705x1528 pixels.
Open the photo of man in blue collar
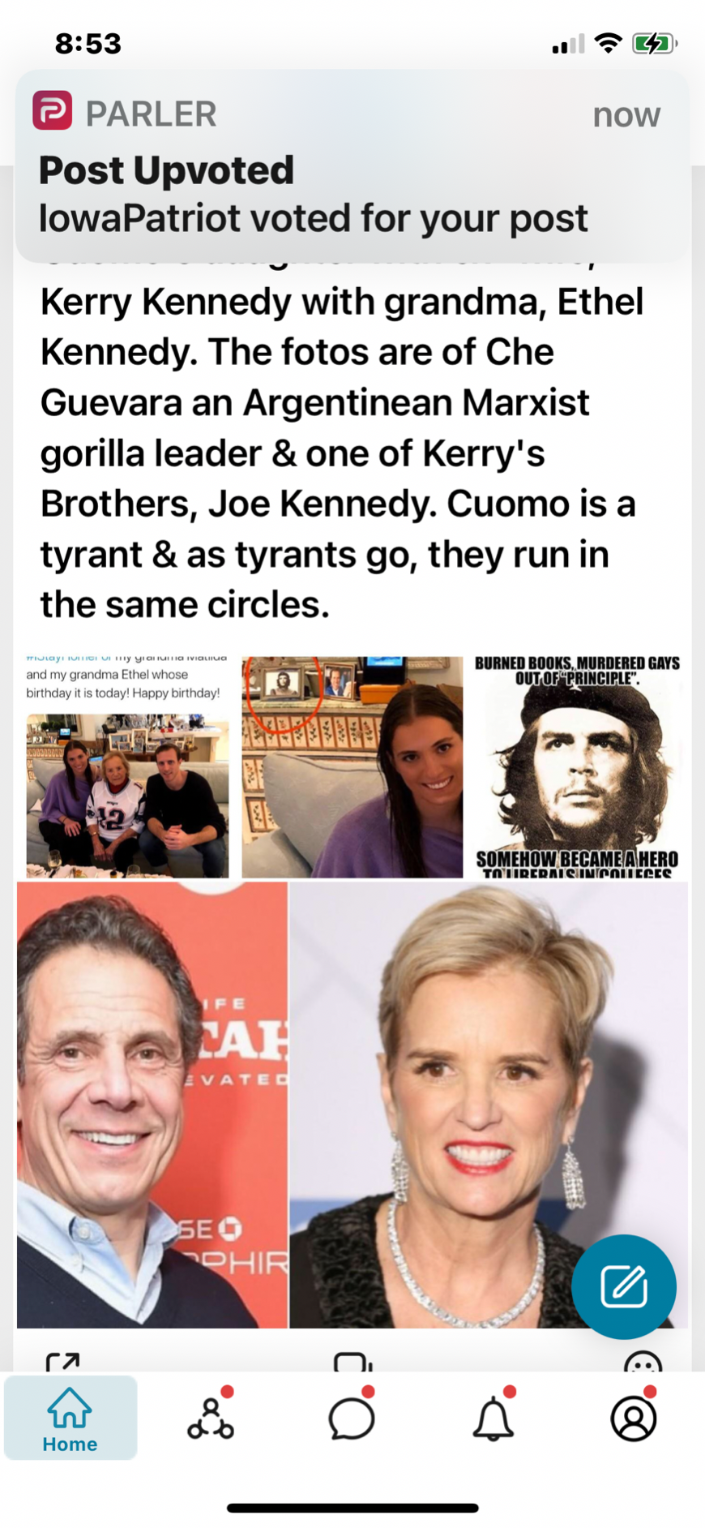pos(152,1105)
